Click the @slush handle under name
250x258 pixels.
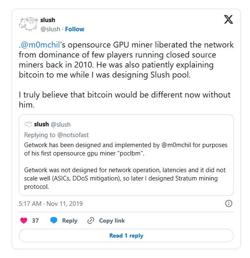pos(50,29)
